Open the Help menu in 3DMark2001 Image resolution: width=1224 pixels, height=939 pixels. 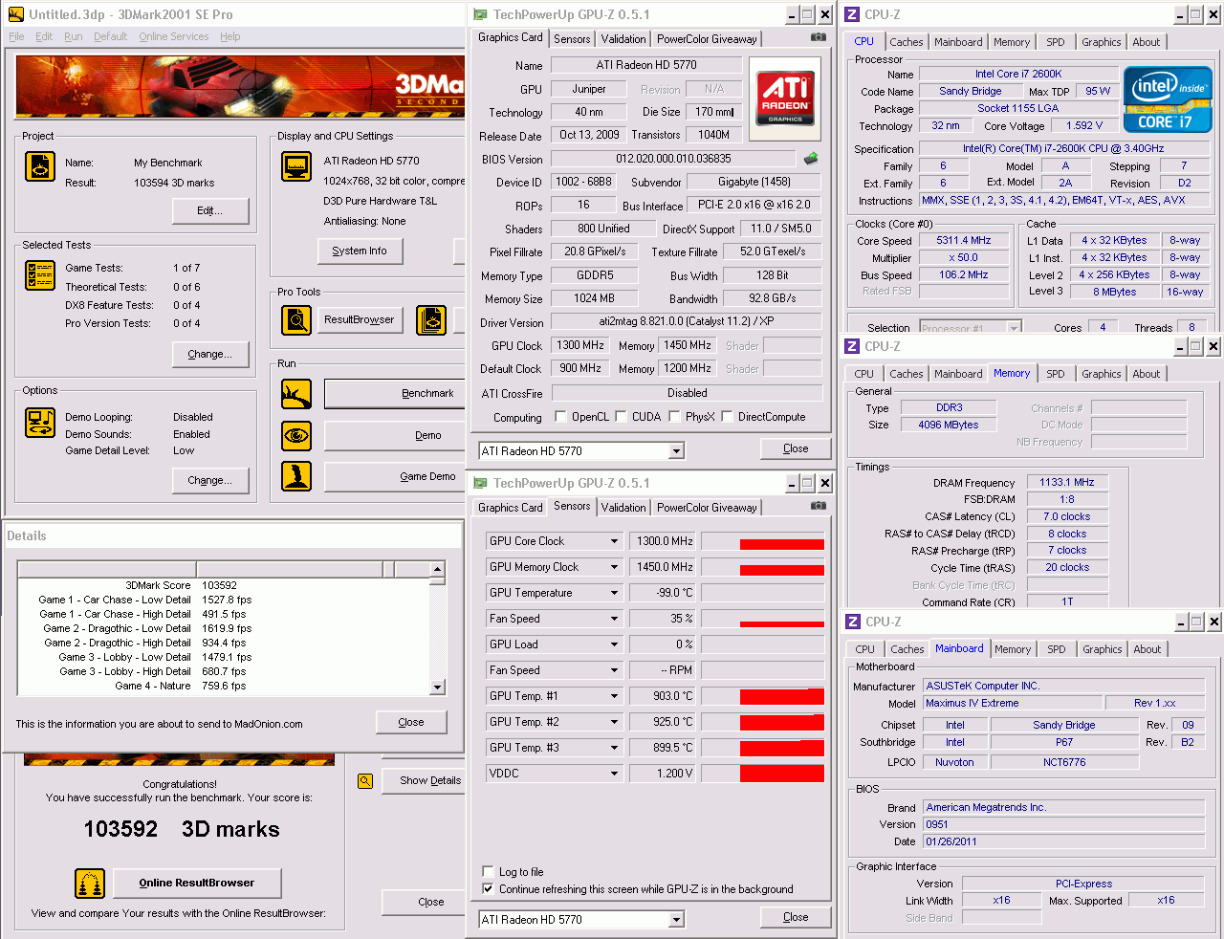[230, 36]
